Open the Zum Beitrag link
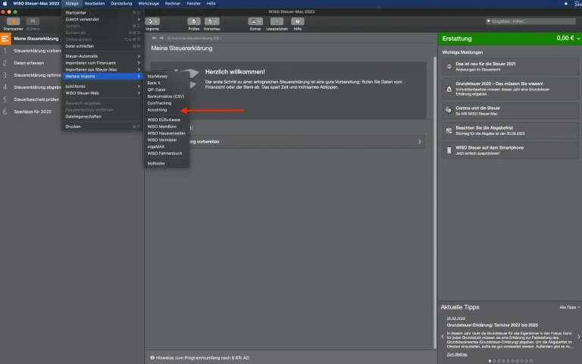This screenshot has height=364, width=582. (x=456, y=354)
